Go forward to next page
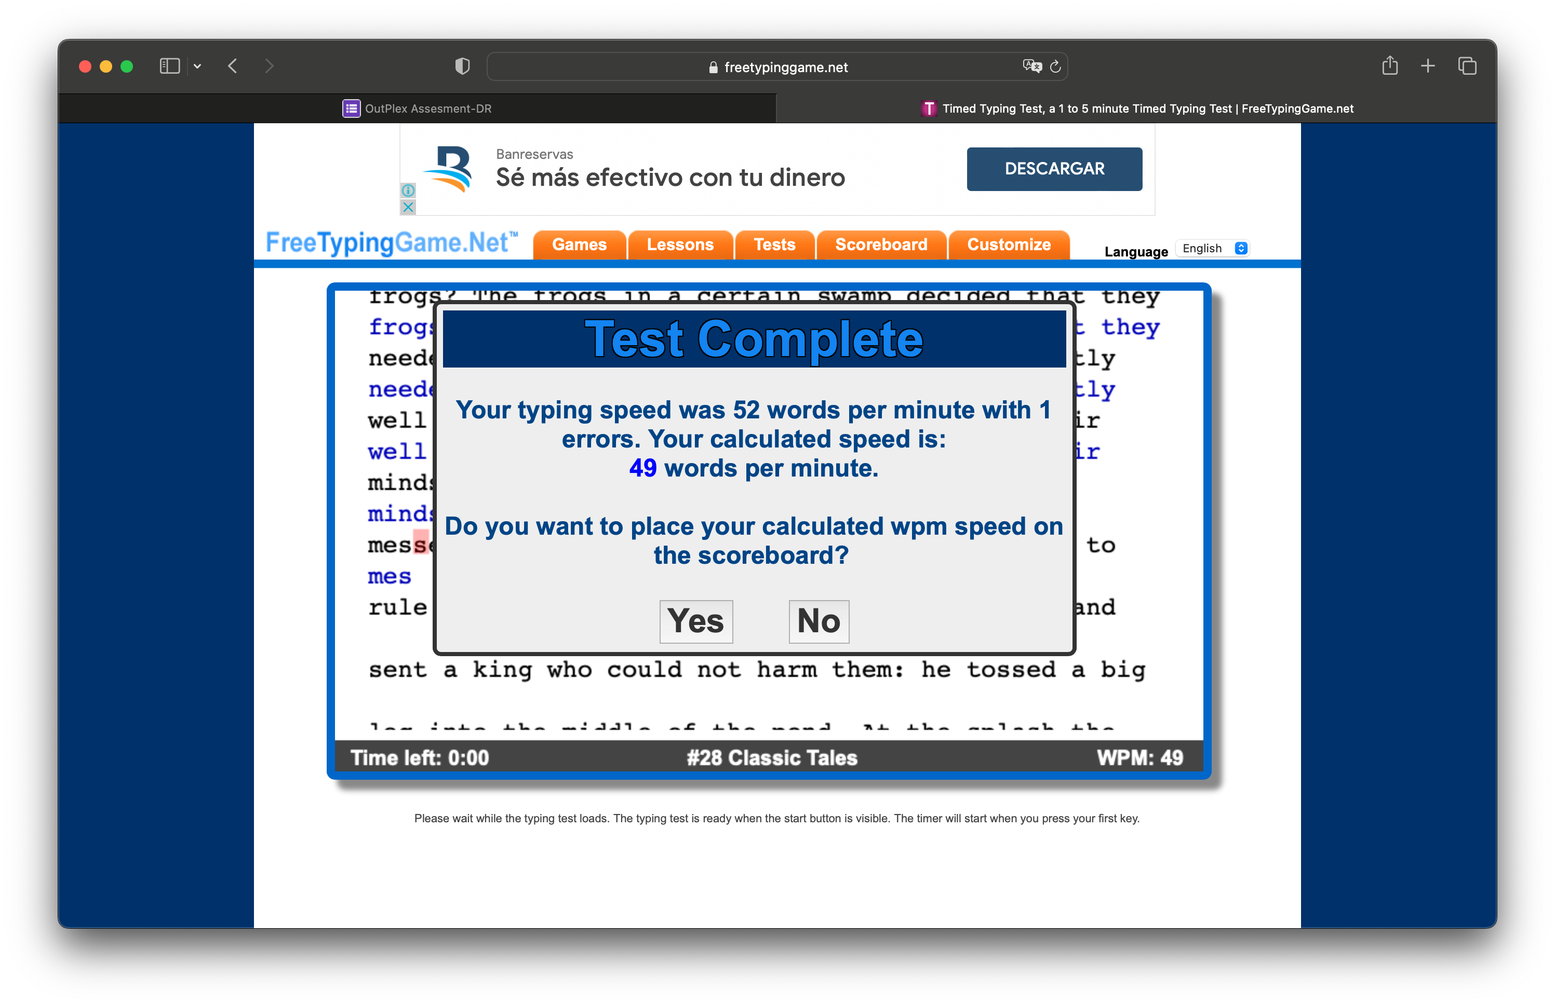1555x1005 pixels. (269, 66)
